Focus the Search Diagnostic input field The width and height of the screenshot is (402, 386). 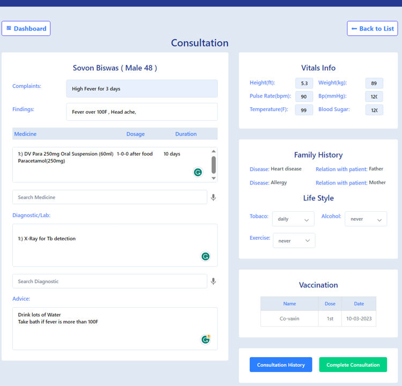pos(110,281)
